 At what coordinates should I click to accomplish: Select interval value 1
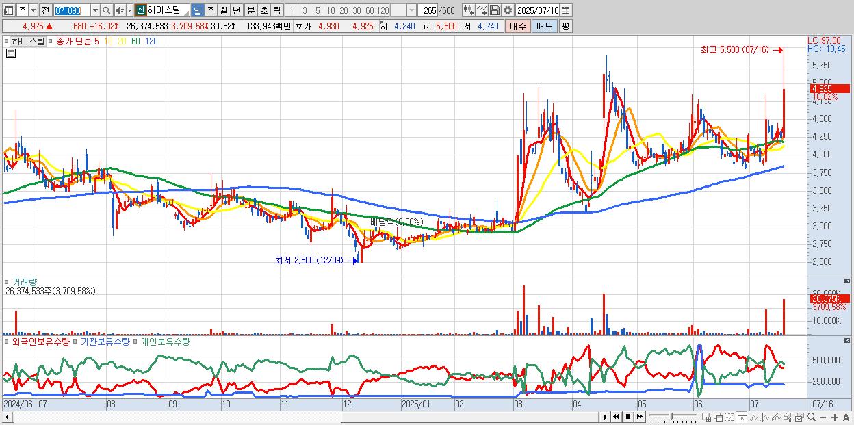point(292,10)
